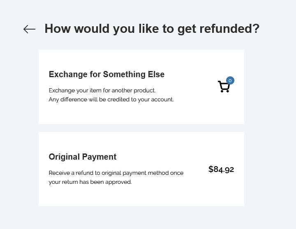
Task: Click 'Any difference will be credited' text
Action: coord(111,99)
